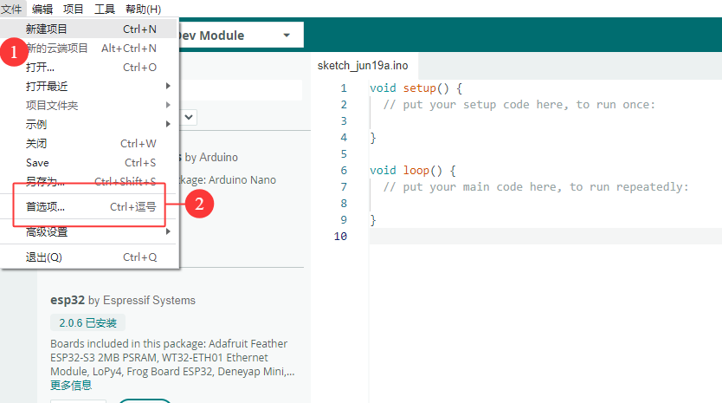Click the 2.0.6 已安装 version badge
The image size is (722, 403).
click(x=88, y=322)
